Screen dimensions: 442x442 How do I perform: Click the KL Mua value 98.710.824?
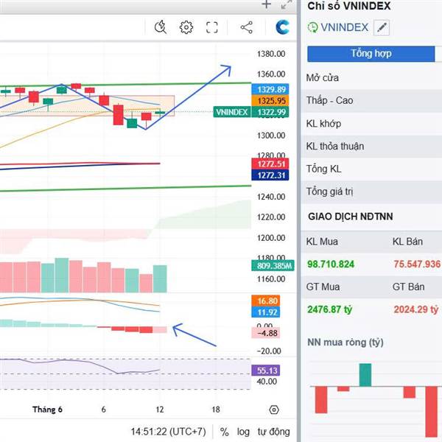point(331,264)
